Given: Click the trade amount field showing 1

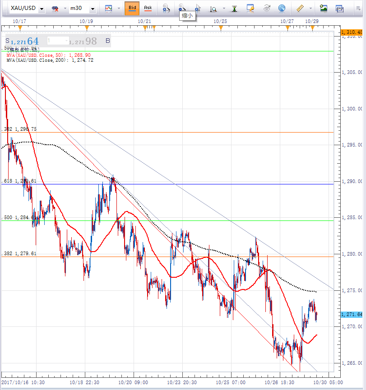Looking at the screenshot, I should click(57, 41).
